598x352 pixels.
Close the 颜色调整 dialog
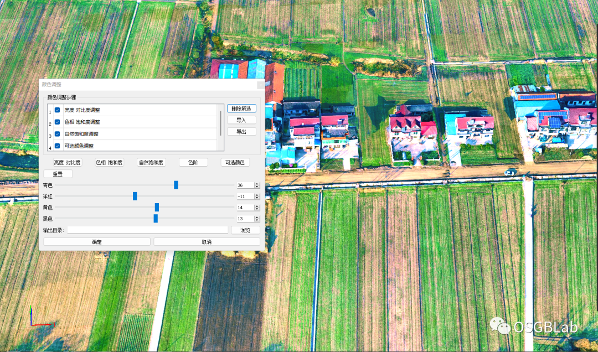point(261,85)
